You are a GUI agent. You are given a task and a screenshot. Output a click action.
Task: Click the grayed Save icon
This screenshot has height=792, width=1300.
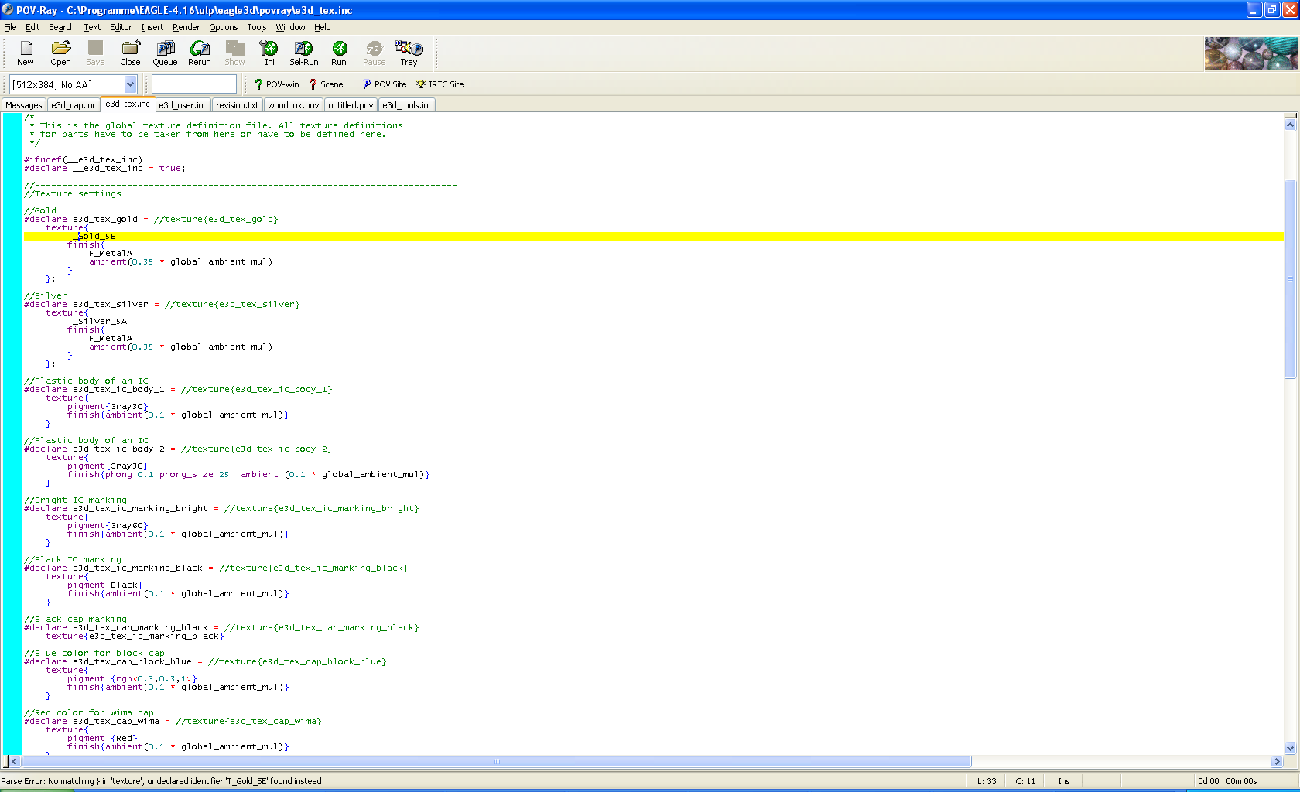(95, 53)
